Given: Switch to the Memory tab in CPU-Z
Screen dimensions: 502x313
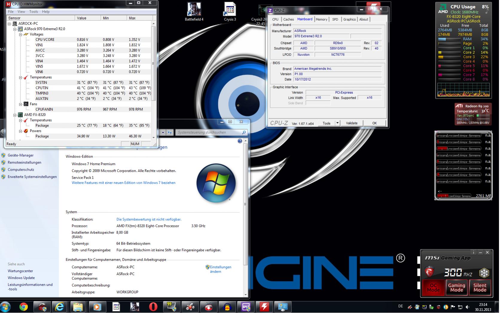Looking at the screenshot, I should click(x=321, y=19).
